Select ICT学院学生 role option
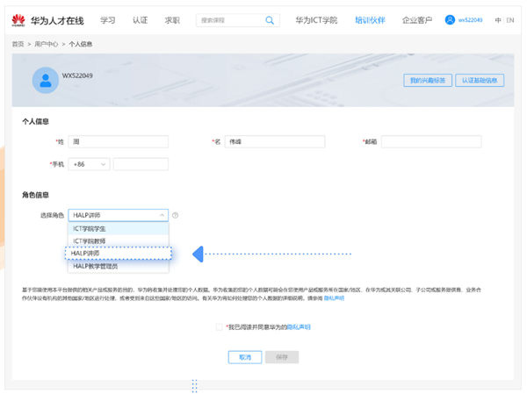 (x=119, y=229)
